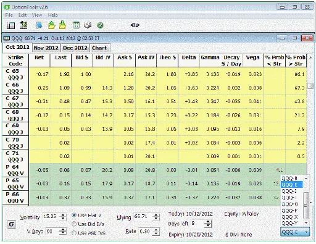This screenshot has width=316, height=244.
Task: Open the Edit menu
Action: click(22, 15)
